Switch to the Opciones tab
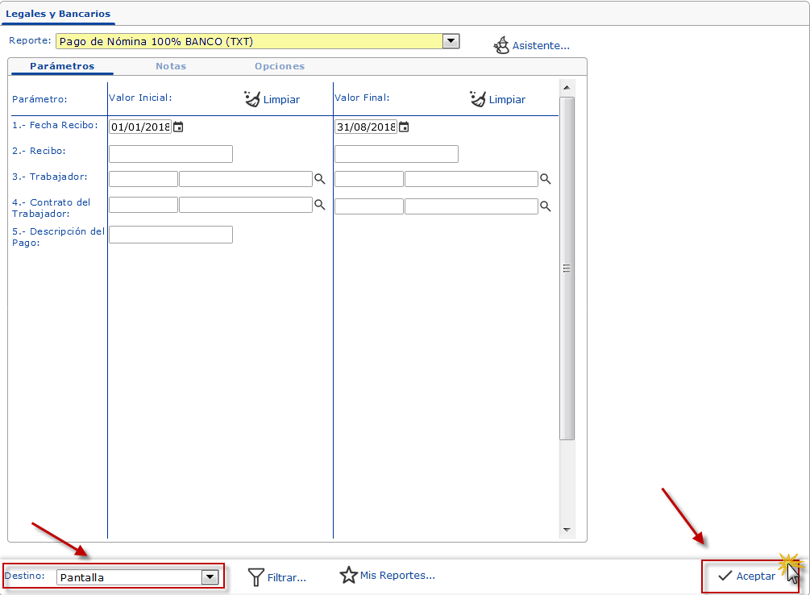Image resolution: width=810 pixels, height=595 pixels. [x=279, y=66]
